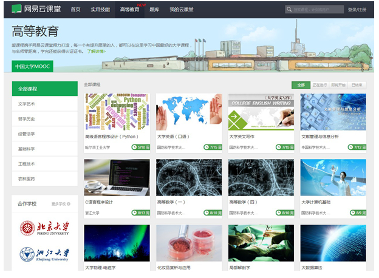Image resolution: width=379 pixels, height=278 pixels.
Task: Click the 大学英语（口语）course title
Action: (x=173, y=137)
